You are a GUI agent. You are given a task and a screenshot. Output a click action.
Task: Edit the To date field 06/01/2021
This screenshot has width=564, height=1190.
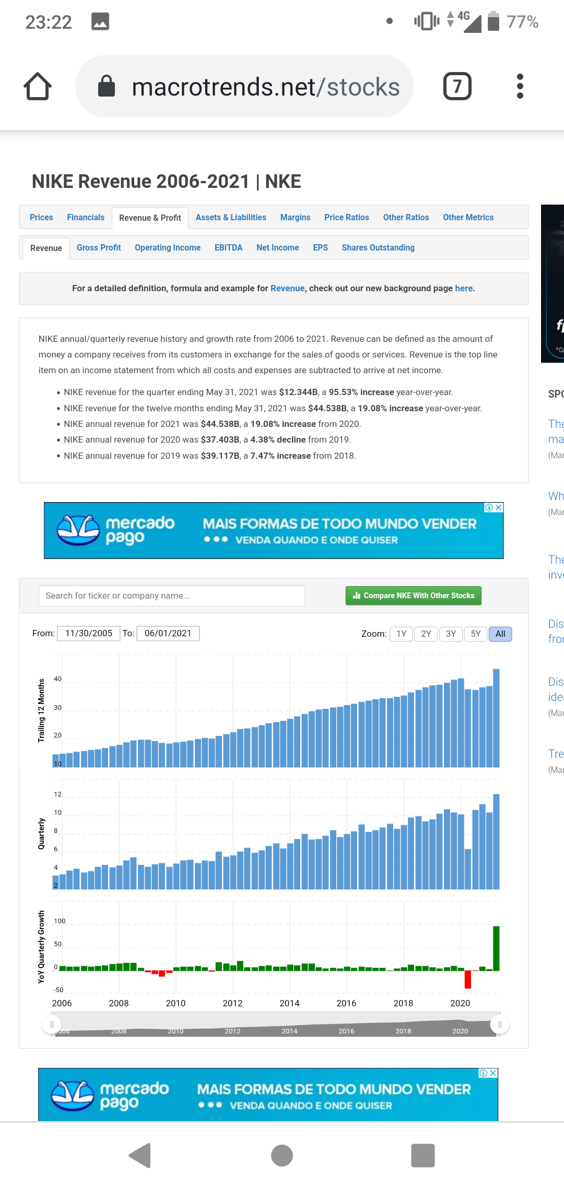click(x=168, y=633)
